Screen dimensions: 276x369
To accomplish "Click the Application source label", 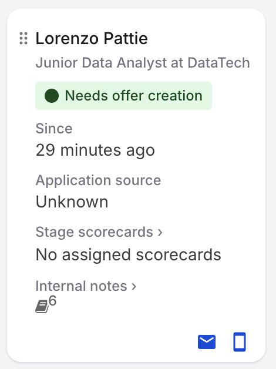I will point(98,180).
